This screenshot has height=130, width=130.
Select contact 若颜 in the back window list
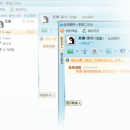(19, 23)
